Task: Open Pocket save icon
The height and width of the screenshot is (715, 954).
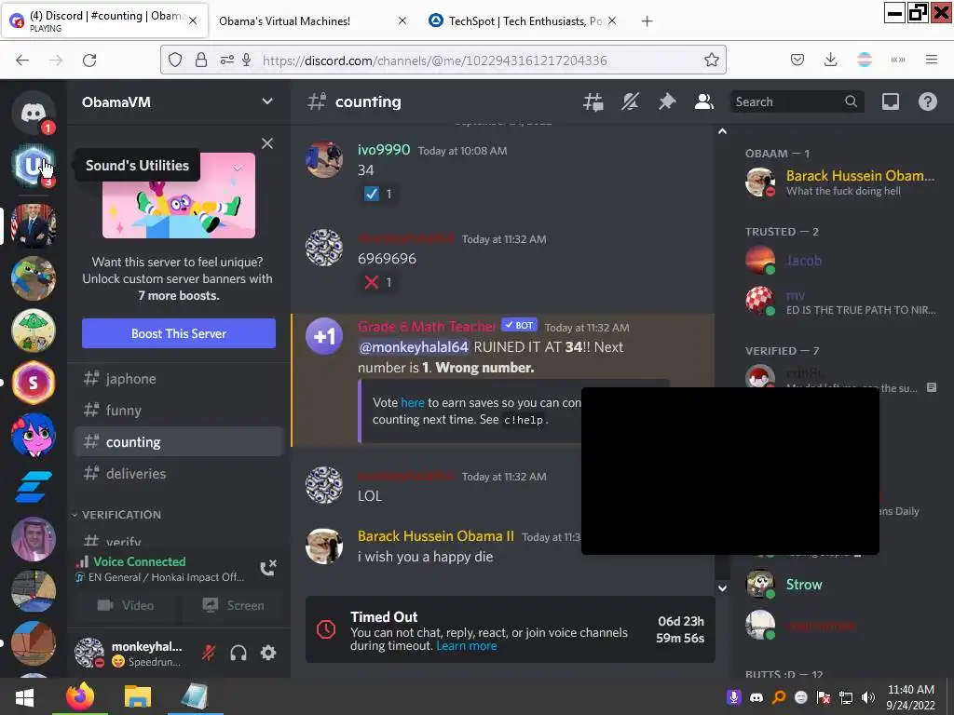Action: [797, 60]
